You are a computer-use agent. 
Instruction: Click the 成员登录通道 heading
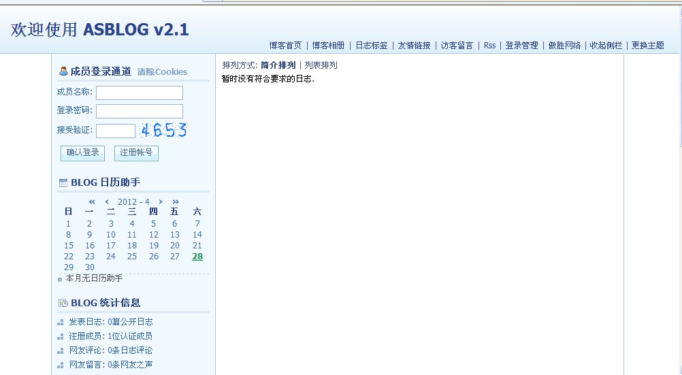pos(101,71)
